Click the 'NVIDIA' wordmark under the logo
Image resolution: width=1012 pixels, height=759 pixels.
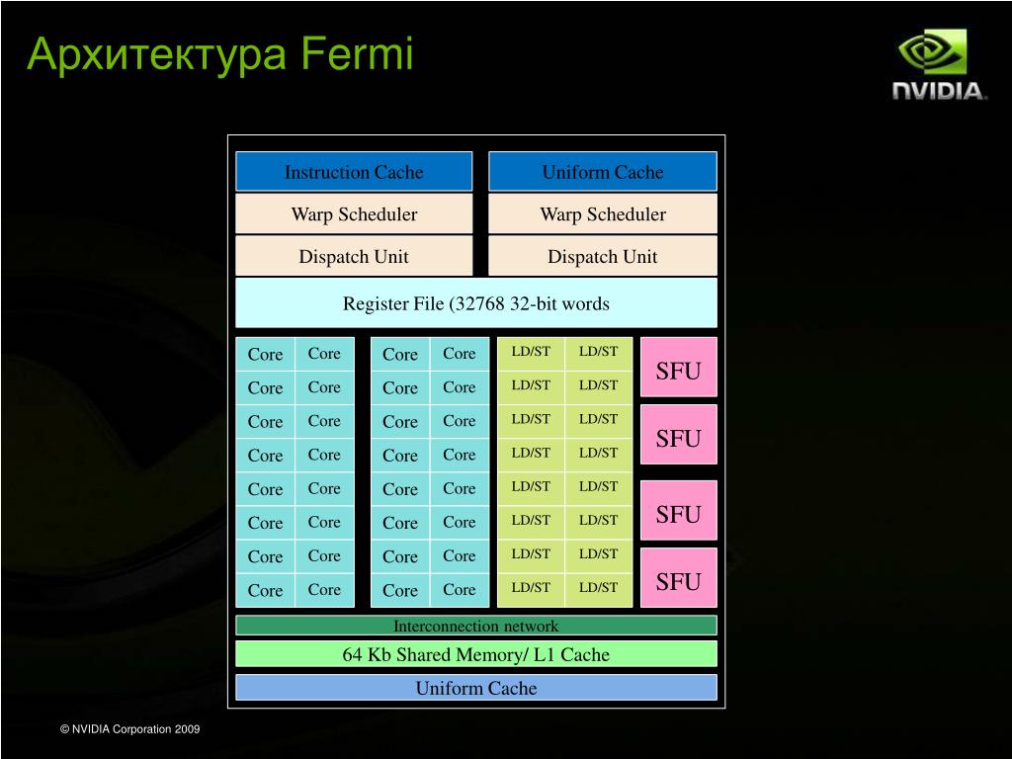[x=940, y=90]
